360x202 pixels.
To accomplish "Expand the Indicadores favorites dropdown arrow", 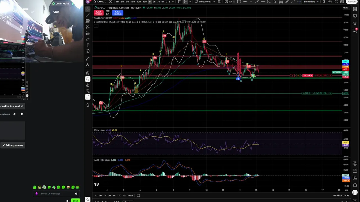I will coord(214,2).
